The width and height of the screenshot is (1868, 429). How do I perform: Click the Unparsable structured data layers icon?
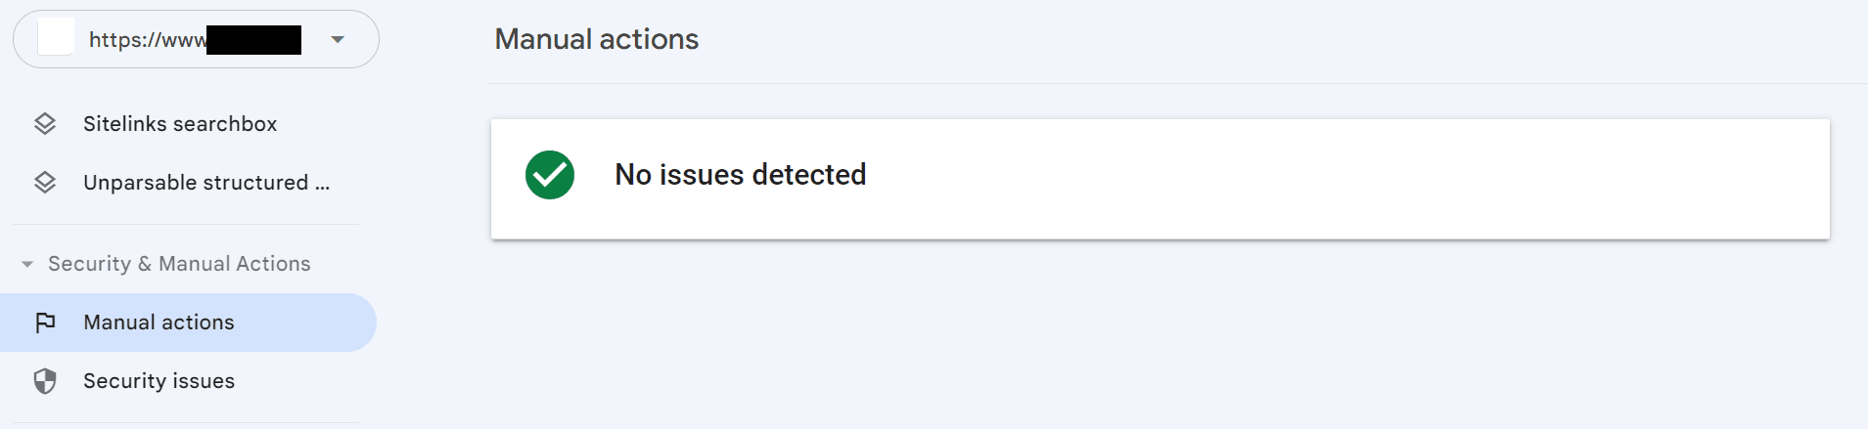pos(45,183)
